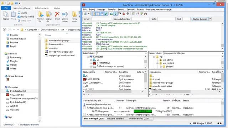Toggle synchronized browsing icon
Image resolution: width=228 pixels, height=128 pixels.
click(x=141, y=14)
